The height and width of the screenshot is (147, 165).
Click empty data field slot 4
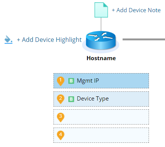pos(101,135)
